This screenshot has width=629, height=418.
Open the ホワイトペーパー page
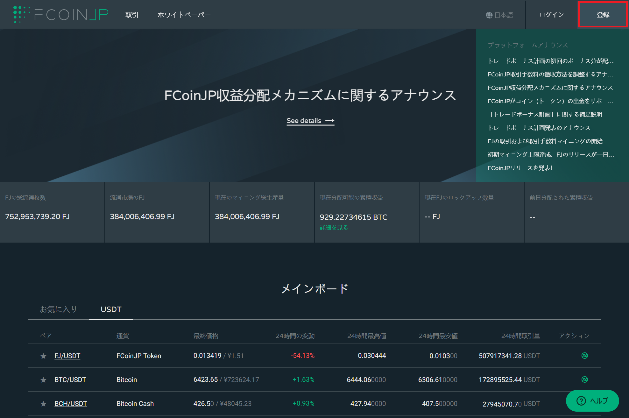(184, 15)
